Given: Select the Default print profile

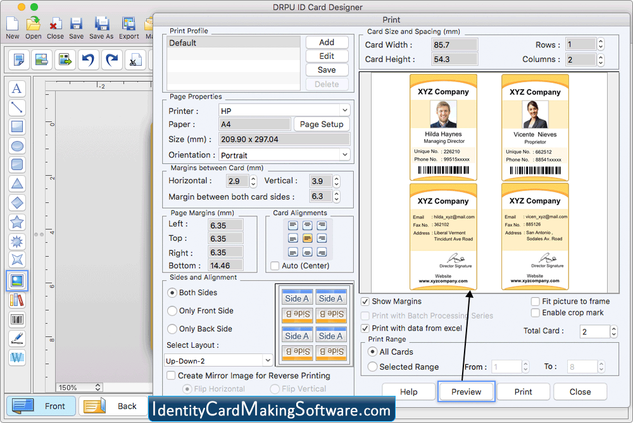Looking at the screenshot, I should coord(234,43).
